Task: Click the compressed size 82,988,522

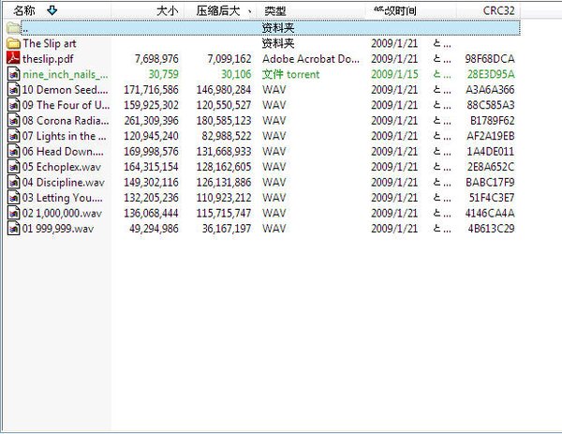Action: (x=226, y=136)
